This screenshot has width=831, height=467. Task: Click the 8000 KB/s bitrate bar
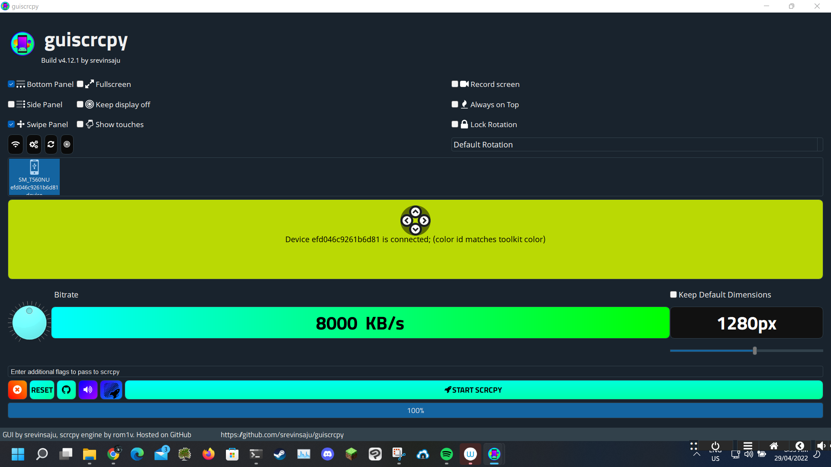(361, 323)
